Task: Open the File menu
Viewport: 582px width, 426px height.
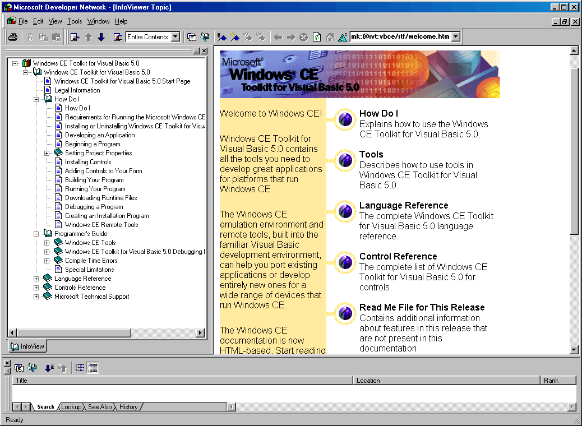Action: 23,21
